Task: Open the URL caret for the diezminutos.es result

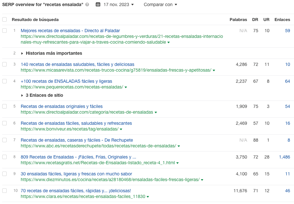Action: click(x=202, y=179)
